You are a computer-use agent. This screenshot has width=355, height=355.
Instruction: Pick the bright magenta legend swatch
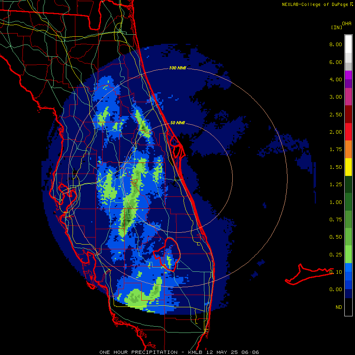tap(348, 75)
